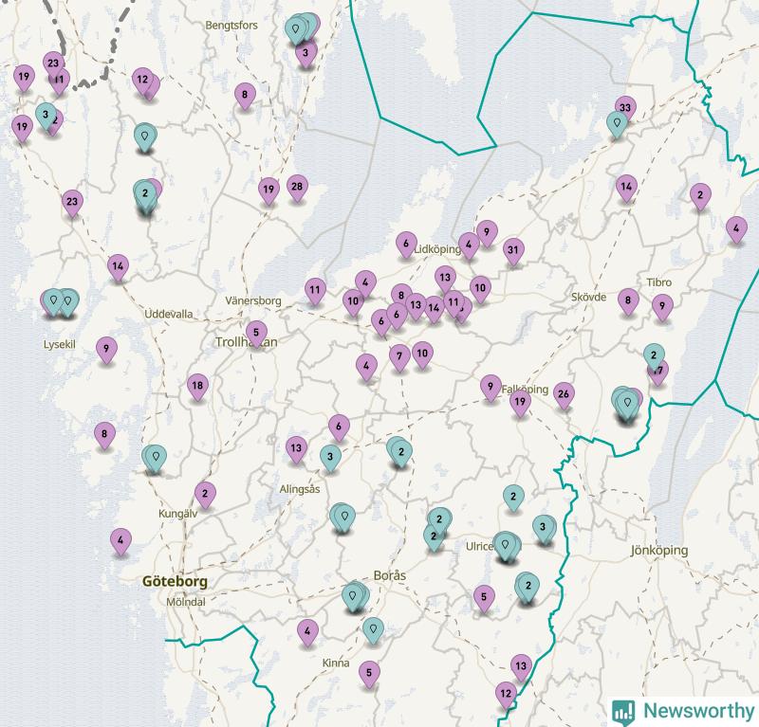Open the 5 marker over Trollhättan
The image size is (759, 727).
tap(256, 333)
